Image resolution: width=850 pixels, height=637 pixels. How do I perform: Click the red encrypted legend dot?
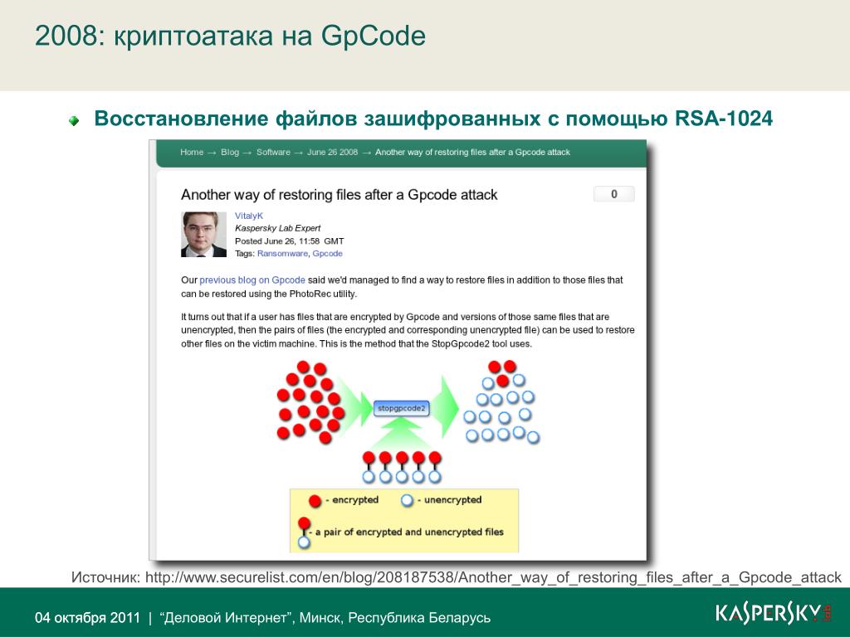coord(315,500)
